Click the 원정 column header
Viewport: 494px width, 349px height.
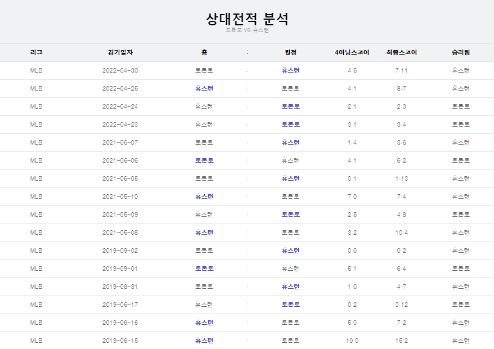tap(290, 52)
